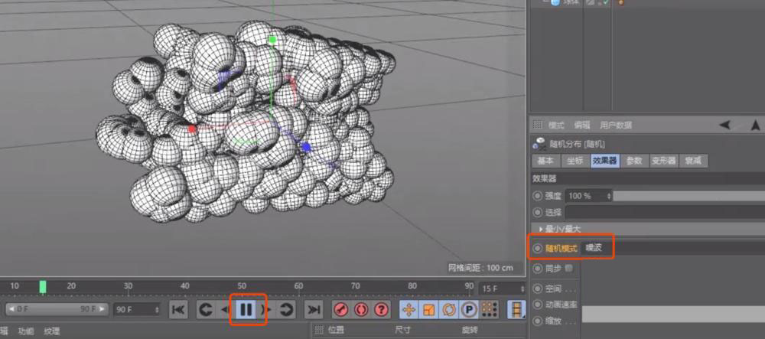Click the 位置 column header

click(x=336, y=330)
